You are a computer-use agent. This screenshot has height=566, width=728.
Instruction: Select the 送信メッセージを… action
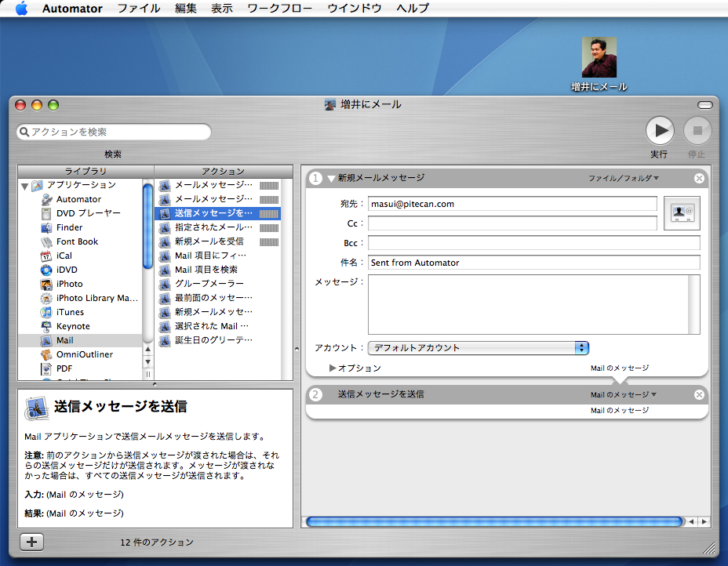coord(218,213)
